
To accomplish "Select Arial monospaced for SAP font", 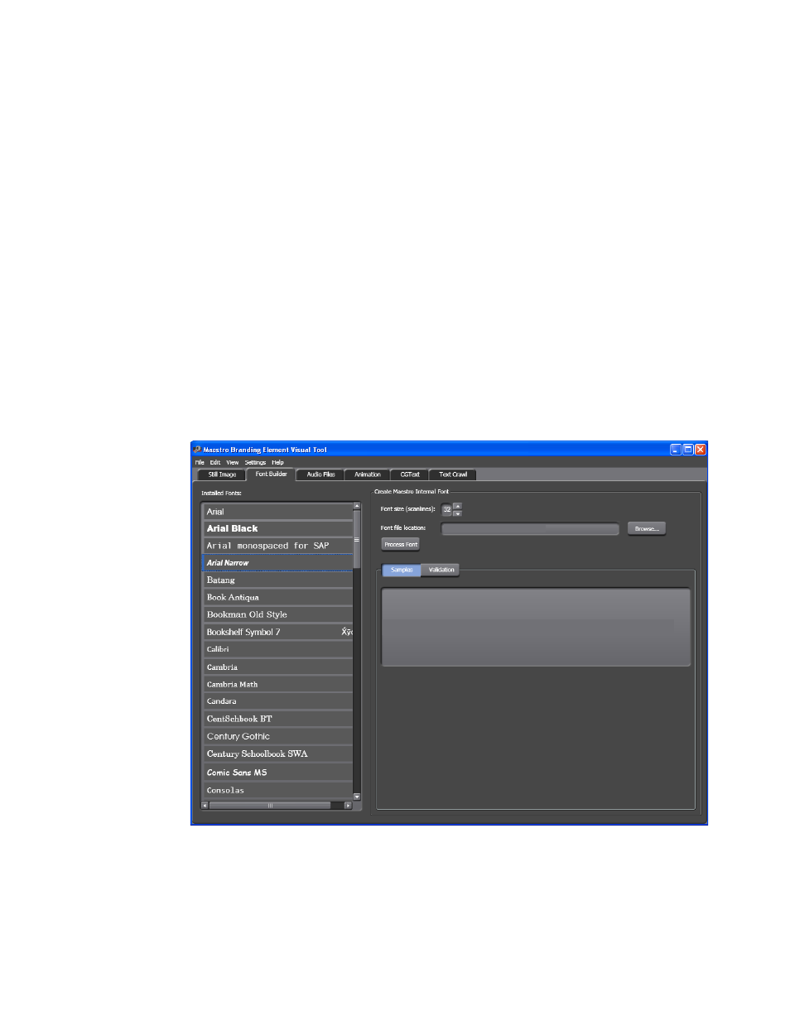I will tap(277, 546).
